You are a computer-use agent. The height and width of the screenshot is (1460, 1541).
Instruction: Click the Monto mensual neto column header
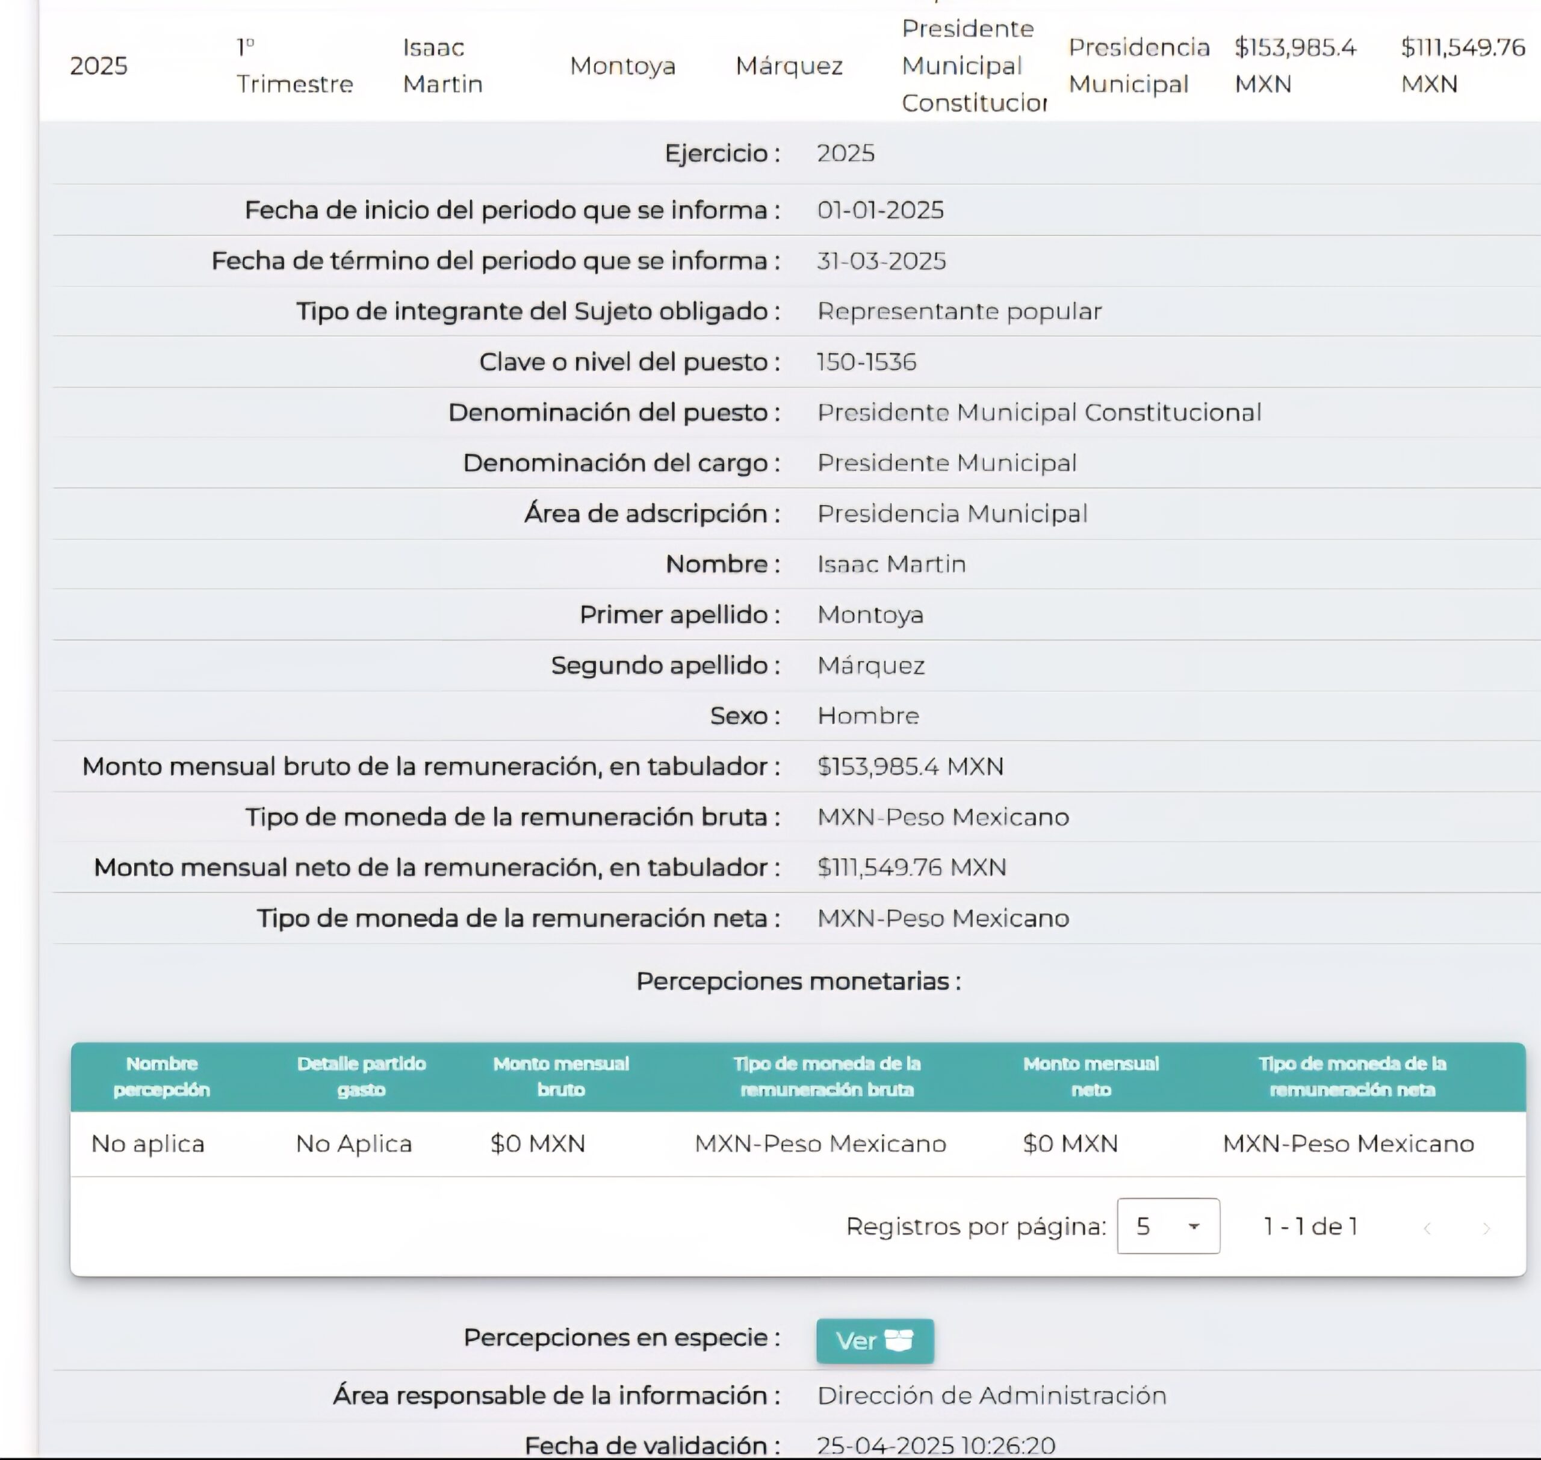[x=1090, y=1076]
